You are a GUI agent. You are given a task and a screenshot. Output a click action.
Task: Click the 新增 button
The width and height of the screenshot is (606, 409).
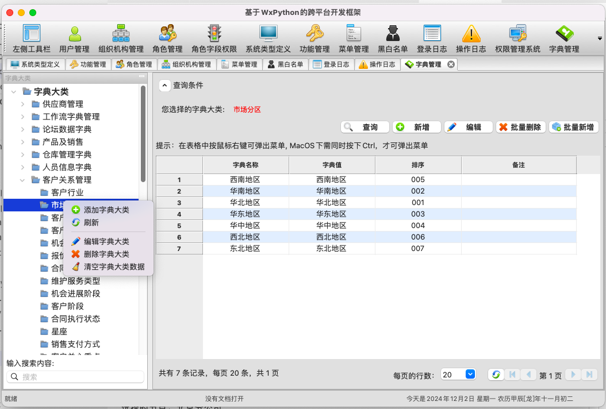click(416, 128)
